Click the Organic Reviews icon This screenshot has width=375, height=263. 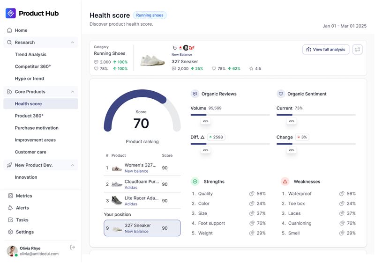[x=195, y=94]
